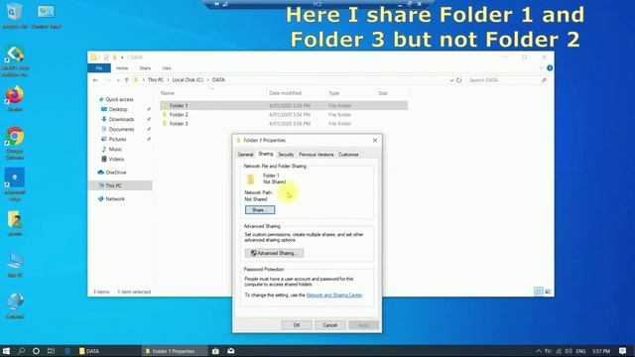
Task: Select the Sharing tab
Action: click(x=266, y=154)
